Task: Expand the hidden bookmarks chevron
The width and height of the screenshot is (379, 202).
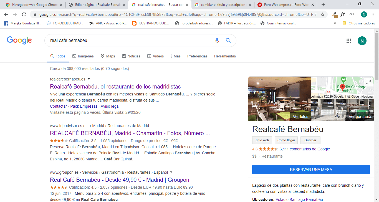Action: click(335, 23)
